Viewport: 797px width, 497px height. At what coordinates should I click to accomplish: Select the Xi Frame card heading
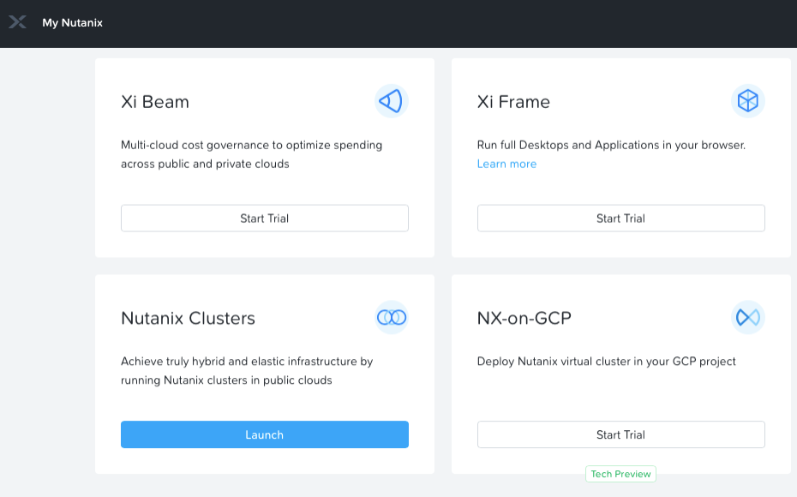(x=513, y=102)
